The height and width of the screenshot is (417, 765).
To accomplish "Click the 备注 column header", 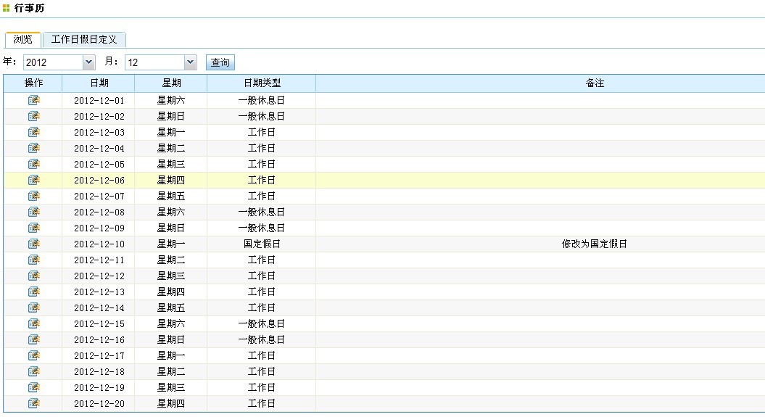I will 595,83.
